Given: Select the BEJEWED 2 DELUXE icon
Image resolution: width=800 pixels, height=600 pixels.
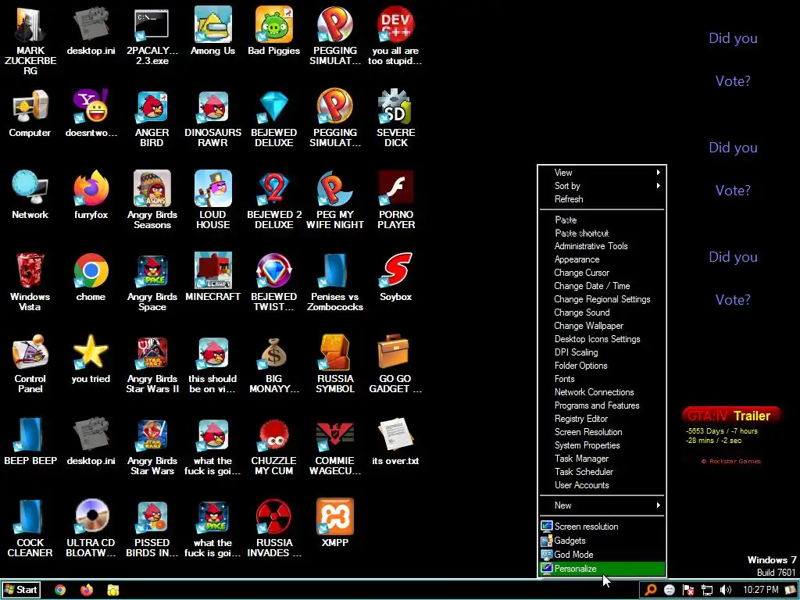Looking at the screenshot, I should tap(274, 188).
